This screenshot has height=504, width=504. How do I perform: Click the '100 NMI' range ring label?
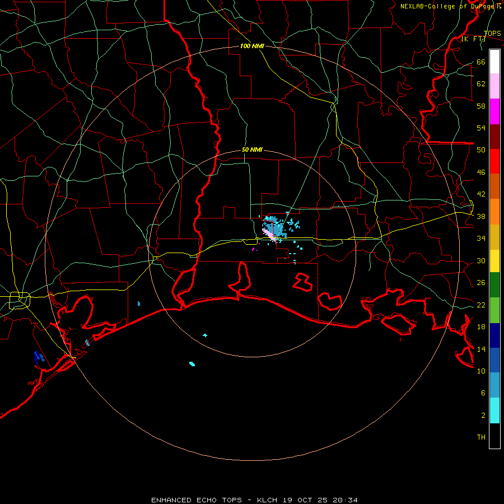[x=252, y=46]
